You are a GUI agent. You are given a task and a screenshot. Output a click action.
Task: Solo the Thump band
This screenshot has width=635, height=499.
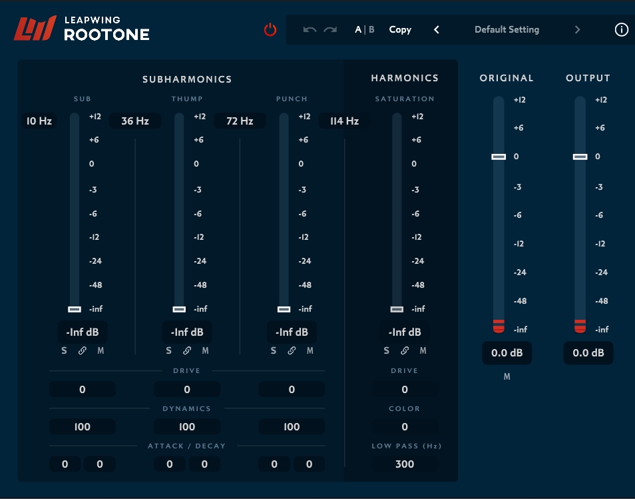pos(169,350)
